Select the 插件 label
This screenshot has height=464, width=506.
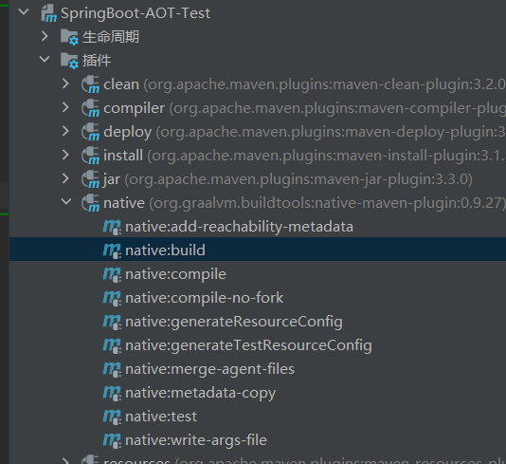[96, 61]
